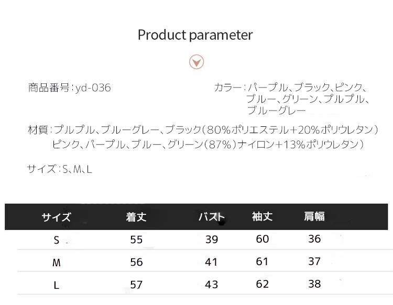Click the 着丈 column header
The height and width of the screenshot is (305, 393).
click(136, 217)
